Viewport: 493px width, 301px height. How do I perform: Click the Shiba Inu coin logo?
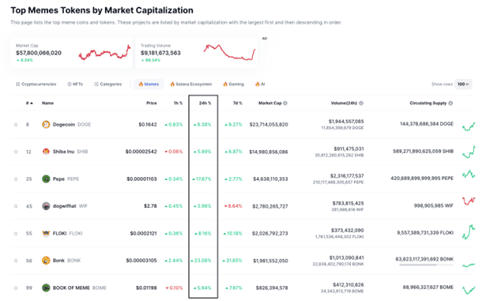coord(46,152)
